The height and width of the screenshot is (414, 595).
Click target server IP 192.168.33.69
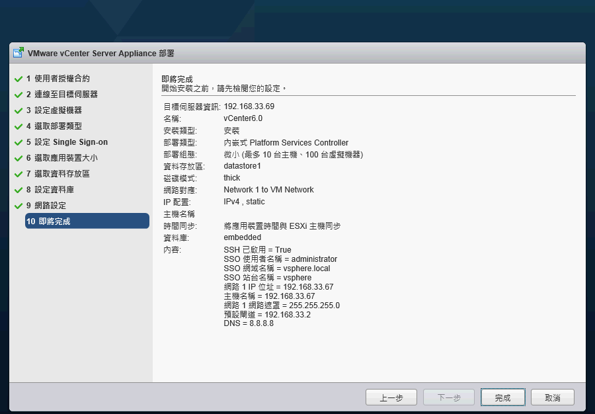tap(249, 106)
